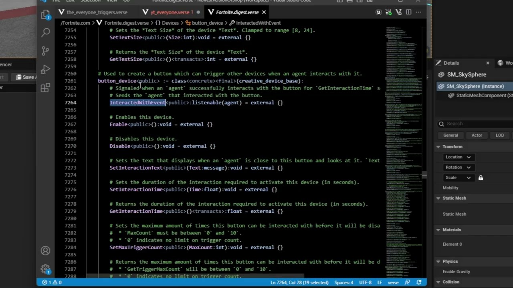Filter Details by LOD category
This screenshot has height=288, width=513.
coord(500,135)
